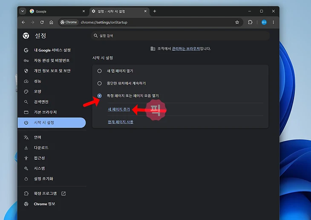This screenshot has width=311, height=220.
Task: Click the external link icon by 확장 프로그램
Action: (63, 194)
